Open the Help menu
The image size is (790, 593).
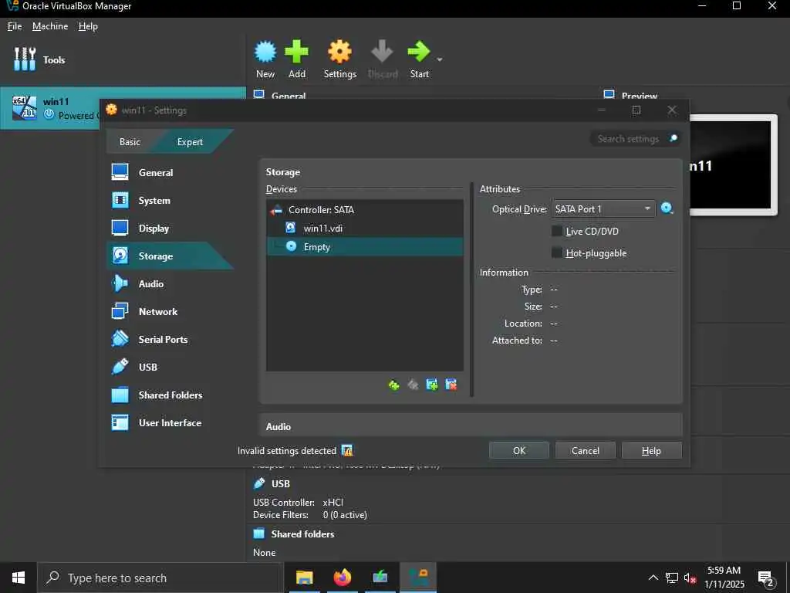(88, 26)
